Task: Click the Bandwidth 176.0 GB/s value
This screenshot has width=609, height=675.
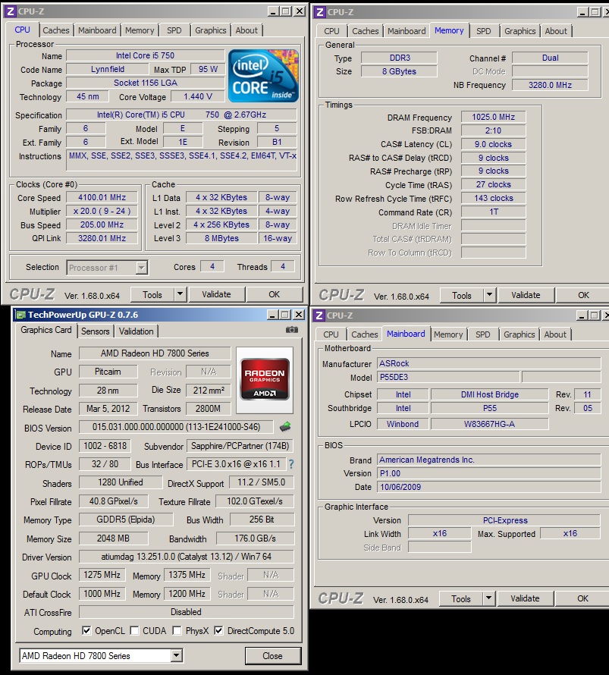Action: click(256, 538)
